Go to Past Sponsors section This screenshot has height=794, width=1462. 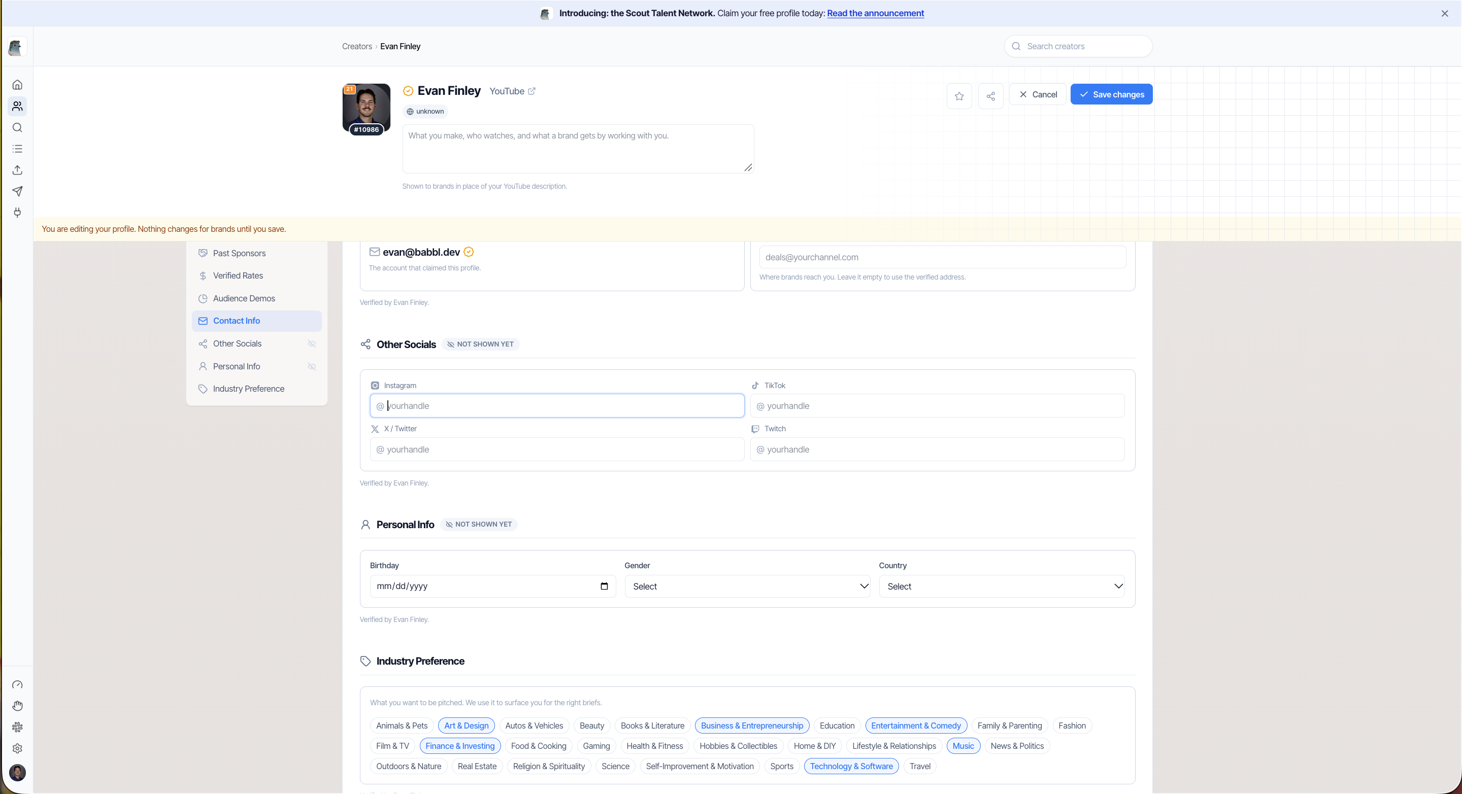pos(256,254)
